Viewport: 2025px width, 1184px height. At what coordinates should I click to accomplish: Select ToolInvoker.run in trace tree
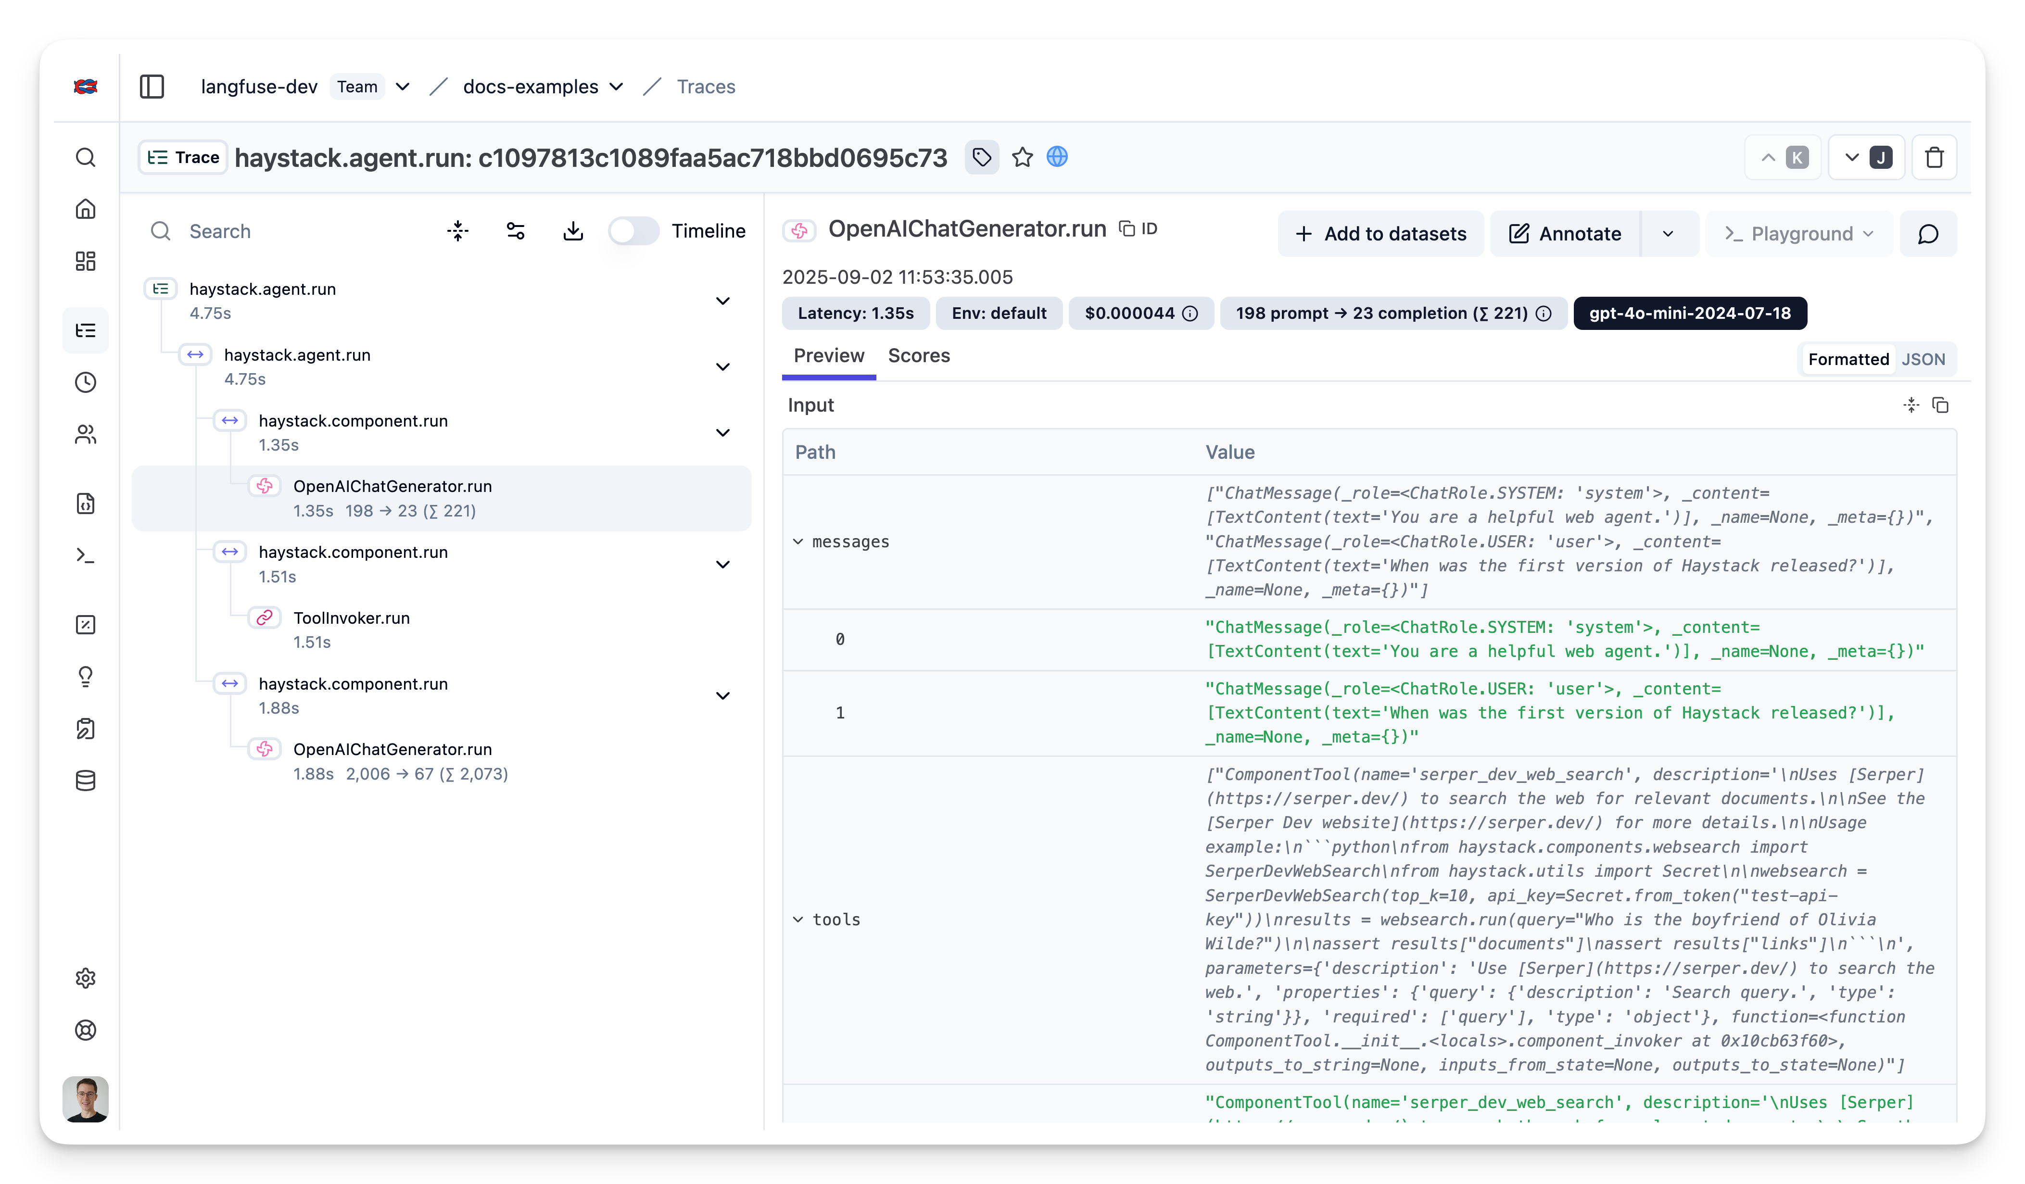(351, 617)
